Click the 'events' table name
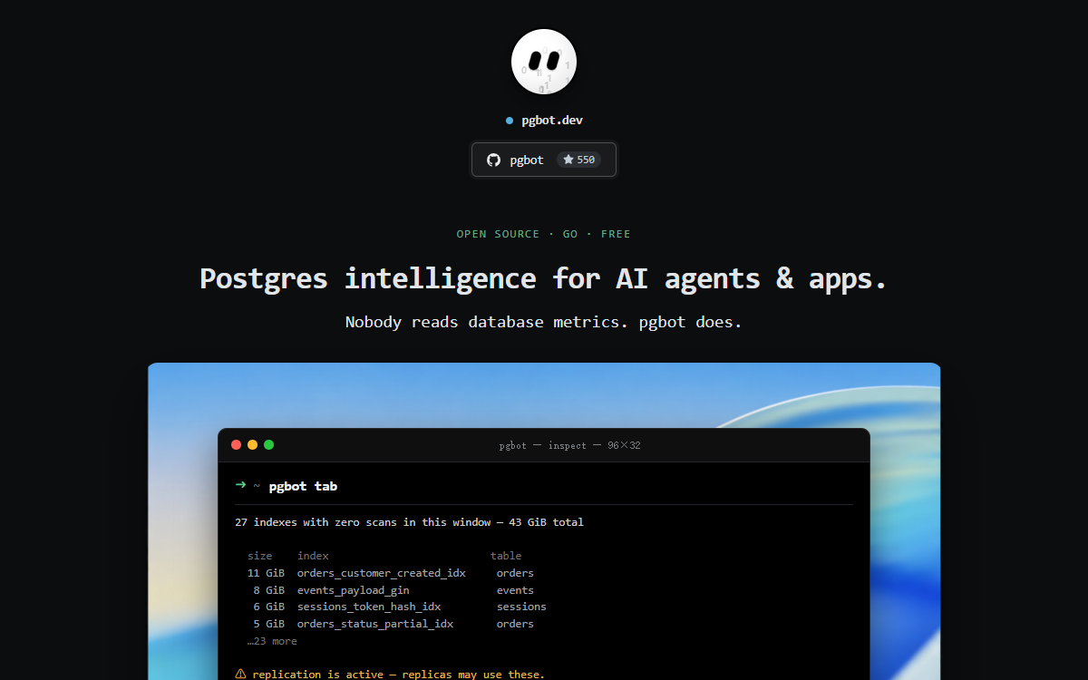1088x680 pixels. 515,590
